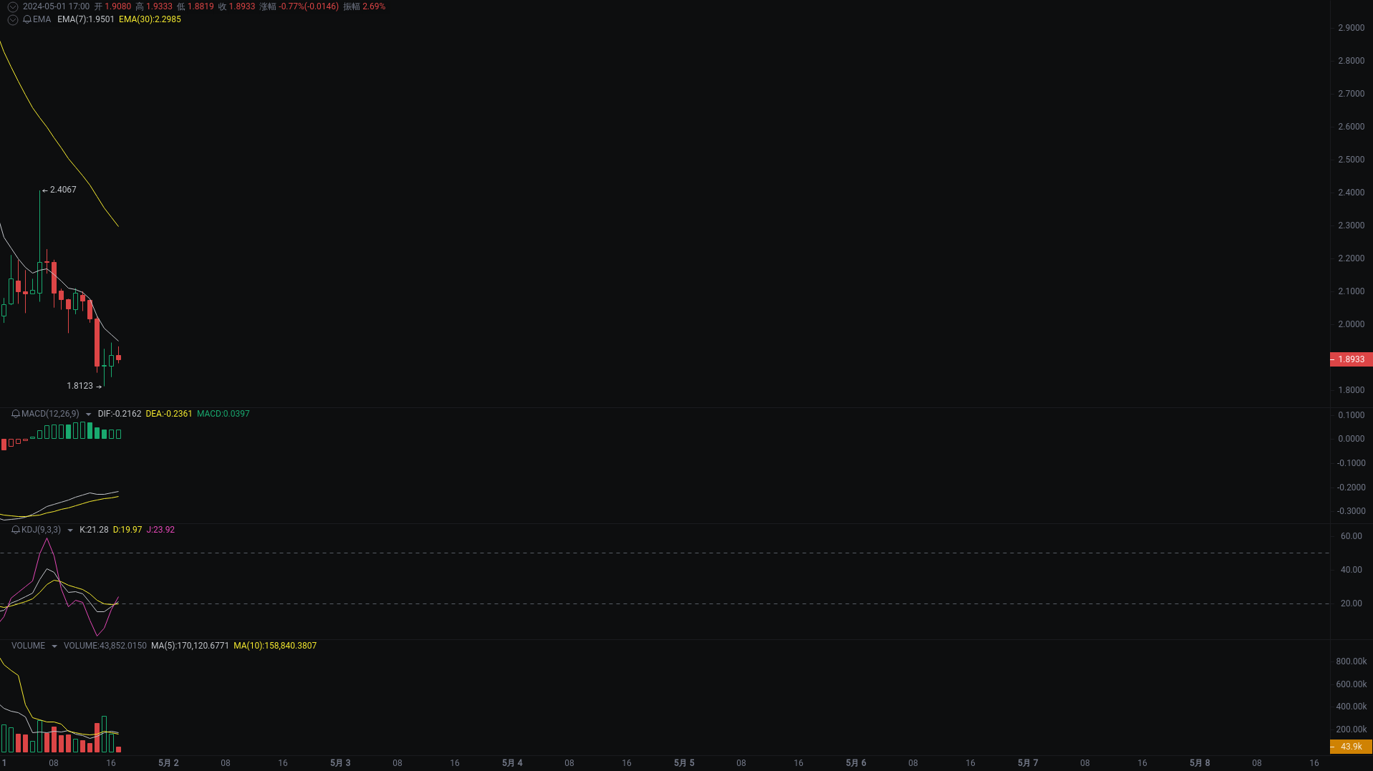Click the alert bell icon next to EMA
The height and width of the screenshot is (771, 1373).
(27, 19)
